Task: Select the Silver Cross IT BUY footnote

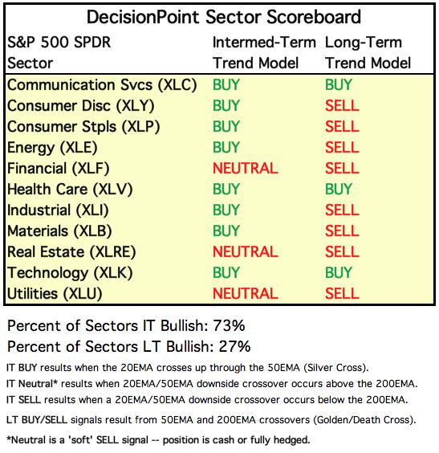Action: coord(187,368)
